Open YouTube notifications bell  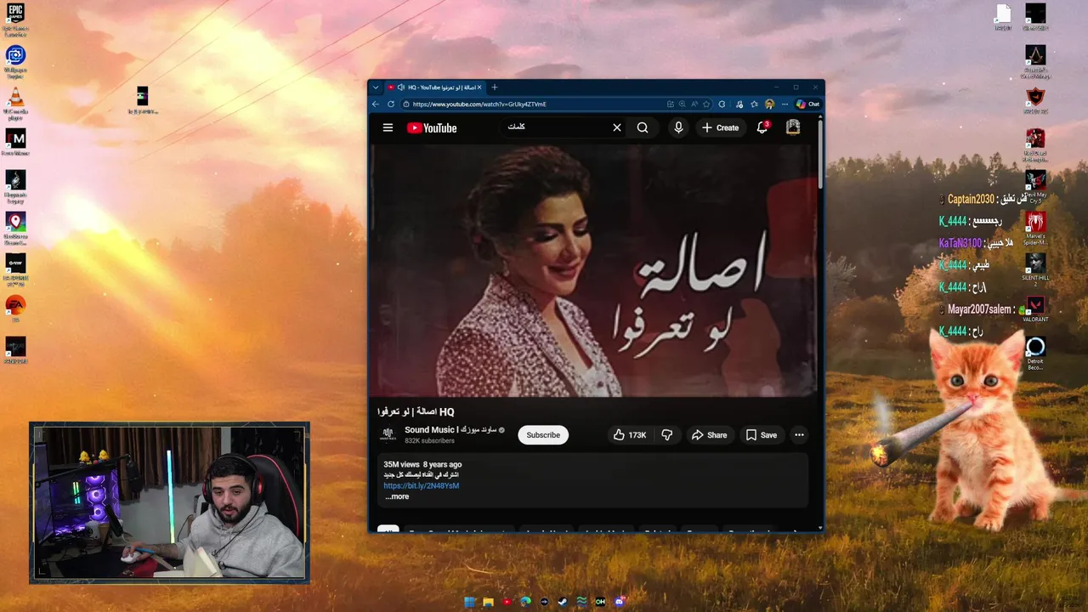coord(762,127)
